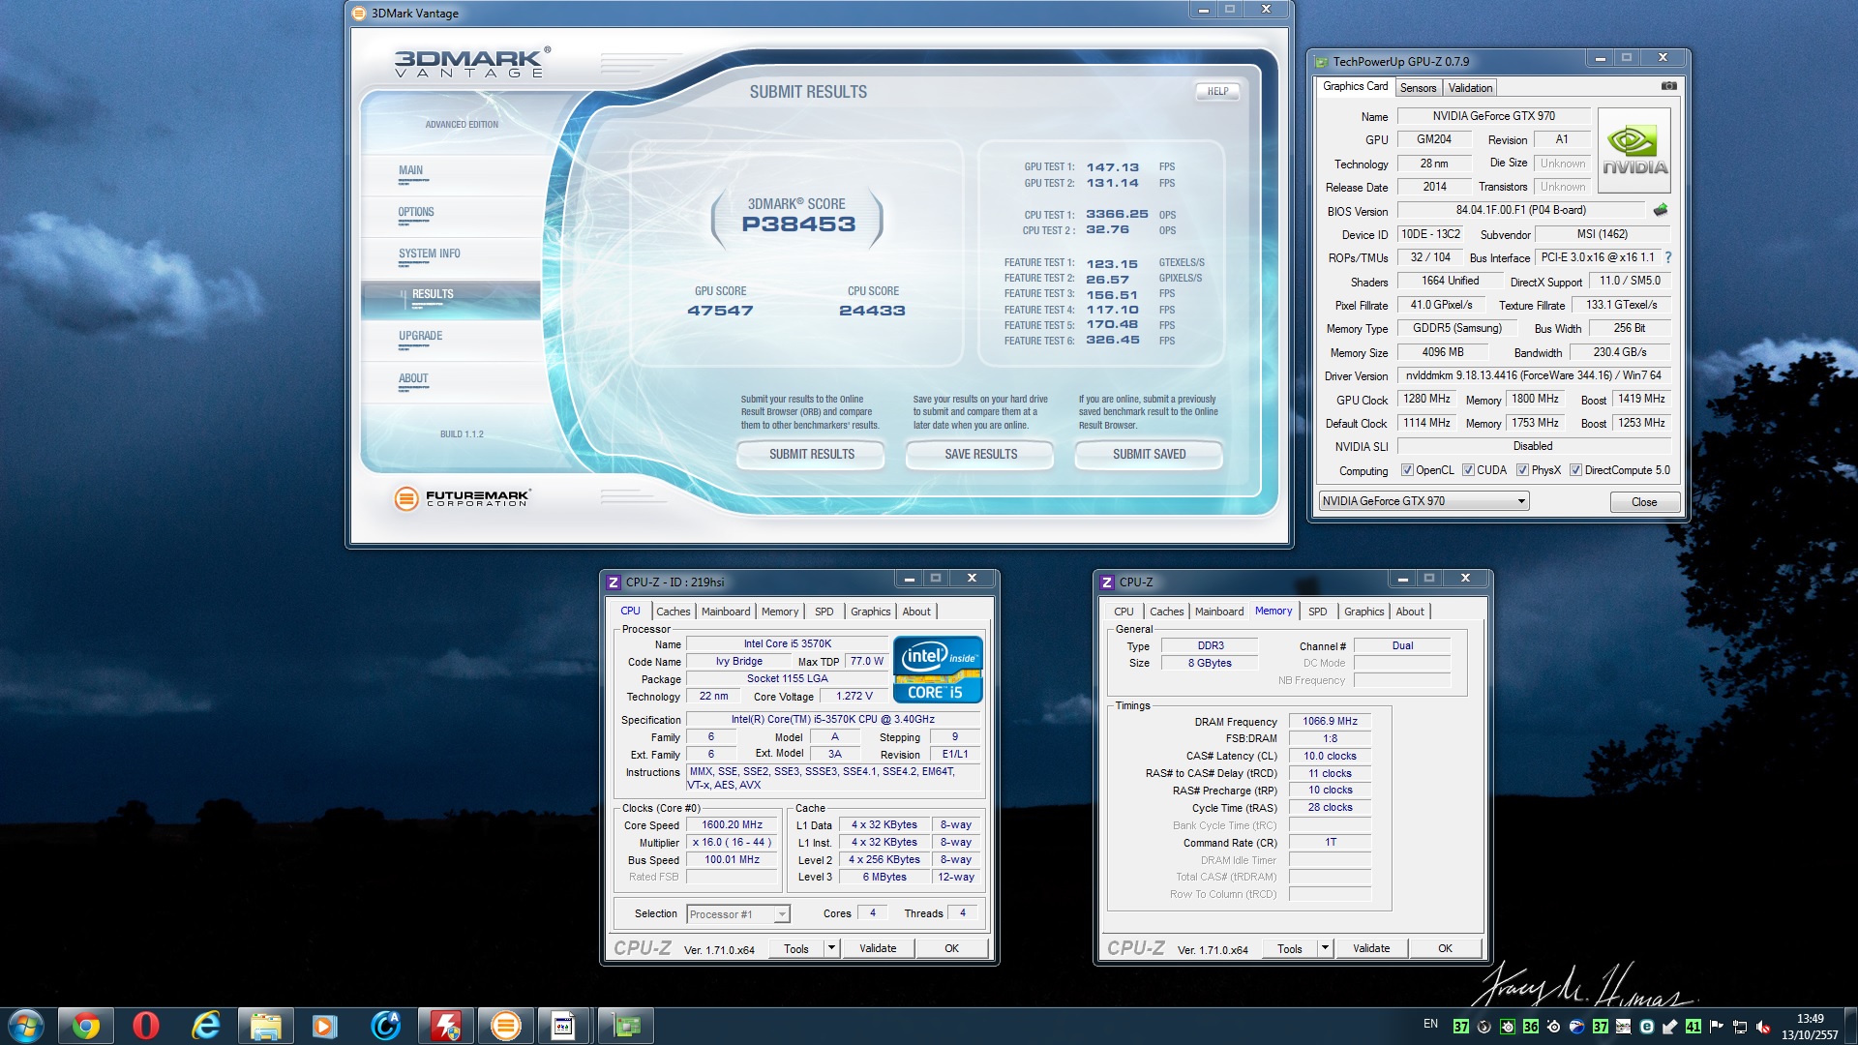Viewport: 1858px width, 1045px height.
Task: Click the Bus Interface question mark icon
Action: click(x=1668, y=257)
